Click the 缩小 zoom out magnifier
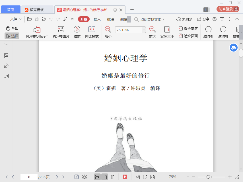Image resolution: width=243 pixels, height=182 pixels. coord(108,32)
